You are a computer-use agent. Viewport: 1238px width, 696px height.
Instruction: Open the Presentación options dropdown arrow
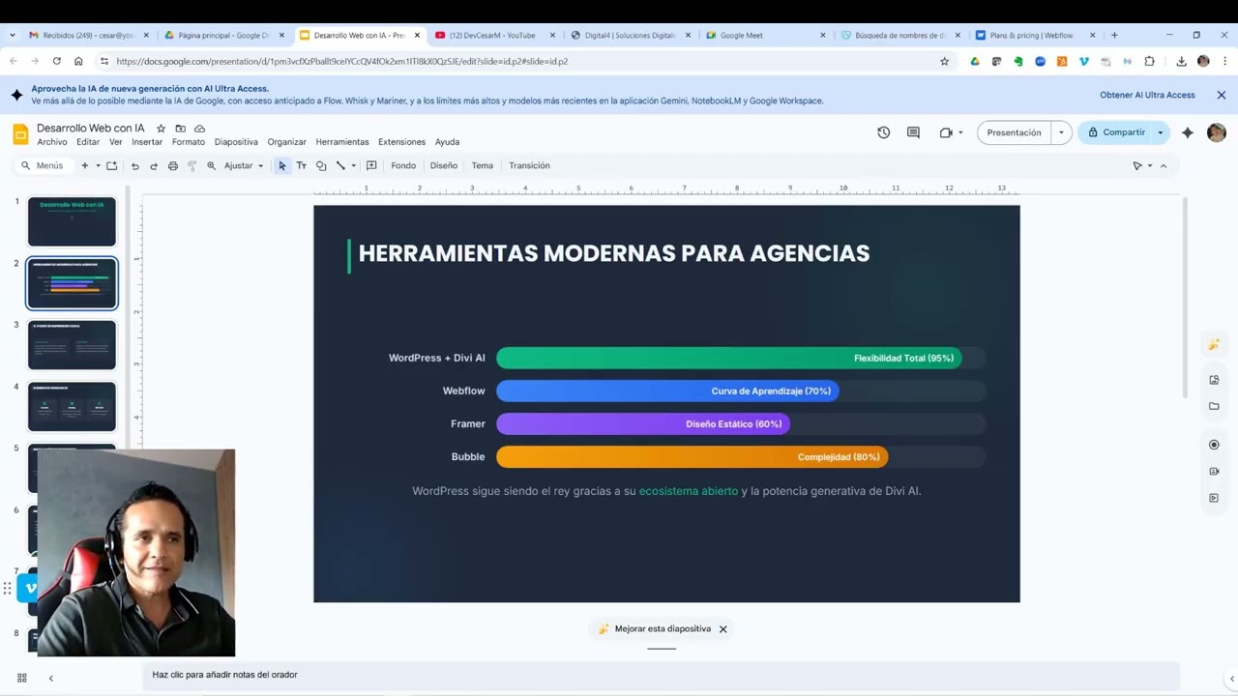pyautogui.click(x=1061, y=132)
